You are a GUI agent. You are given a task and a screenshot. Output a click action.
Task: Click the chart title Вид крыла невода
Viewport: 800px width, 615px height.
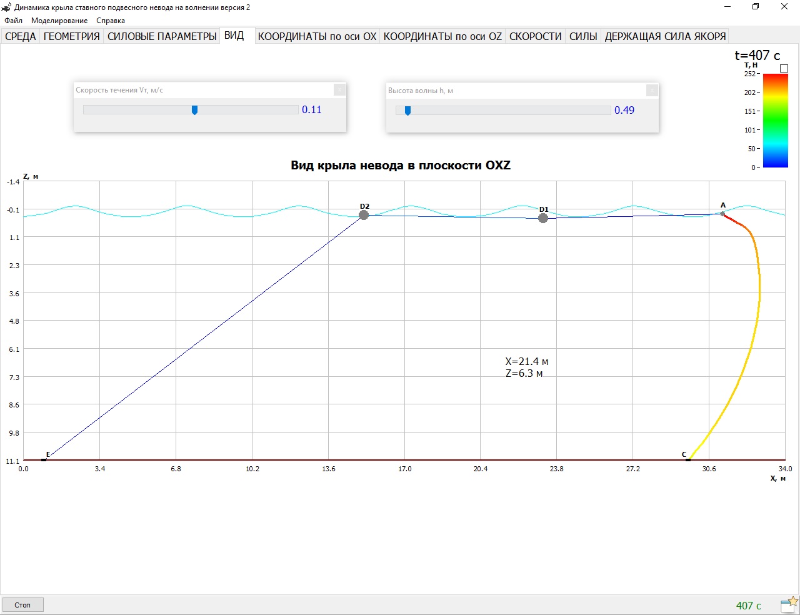pyautogui.click(x=401, y=166)
